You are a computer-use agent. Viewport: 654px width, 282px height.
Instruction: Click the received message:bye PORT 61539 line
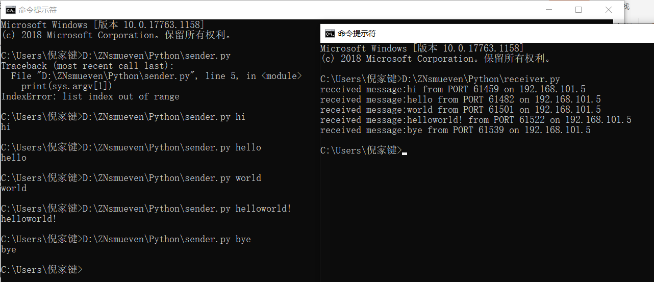(x=456, y=130)
